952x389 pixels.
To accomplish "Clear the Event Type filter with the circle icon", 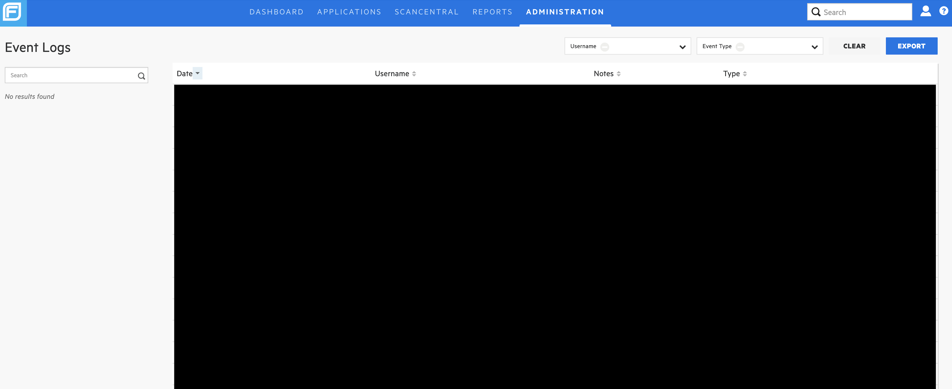I will (740, 47).
